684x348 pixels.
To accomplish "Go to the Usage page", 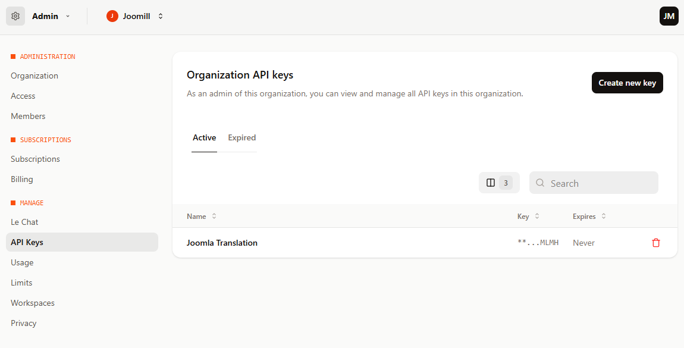I will [22, 262].
